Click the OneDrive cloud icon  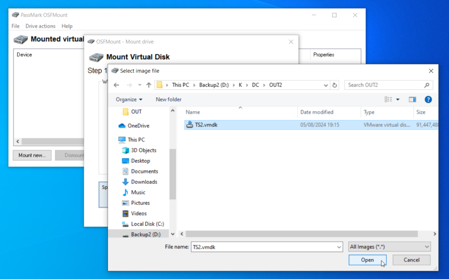click(x=122, y=126)
